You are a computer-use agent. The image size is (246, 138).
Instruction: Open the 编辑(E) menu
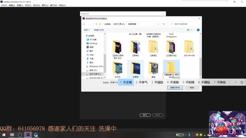pos(12,5)
